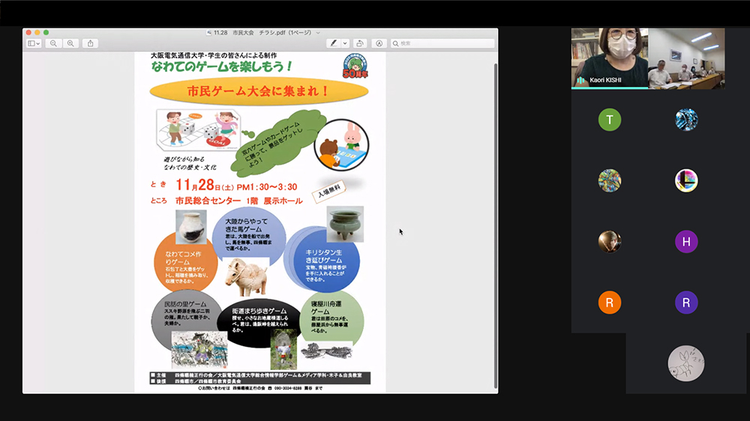Select the sketch drawing participant avatar
This screenshot has height=421, width=750.
686,363
